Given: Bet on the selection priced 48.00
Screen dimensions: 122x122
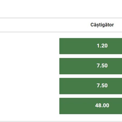Looking at the screenshot, I should pos(91,106).
